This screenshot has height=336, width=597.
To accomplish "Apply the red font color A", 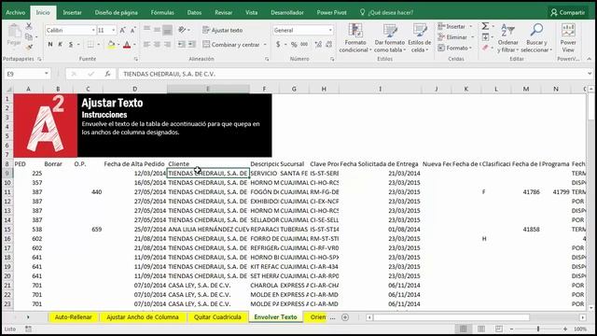I will click(127, 45).
